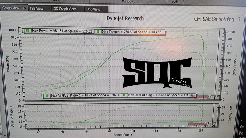Click the Dynojet Research graph title
Screen dimensions: 246x138
[x=125, y=18]
